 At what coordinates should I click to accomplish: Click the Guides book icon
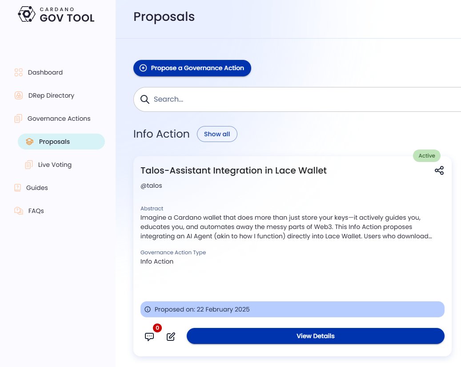click(18, 188)
